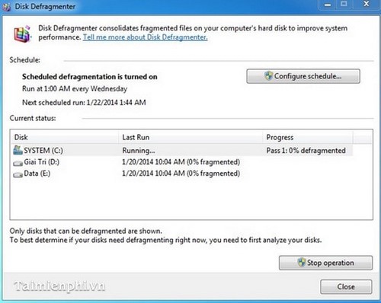
Task: Sort by the Last Run column header
Action: pos(190,137)
